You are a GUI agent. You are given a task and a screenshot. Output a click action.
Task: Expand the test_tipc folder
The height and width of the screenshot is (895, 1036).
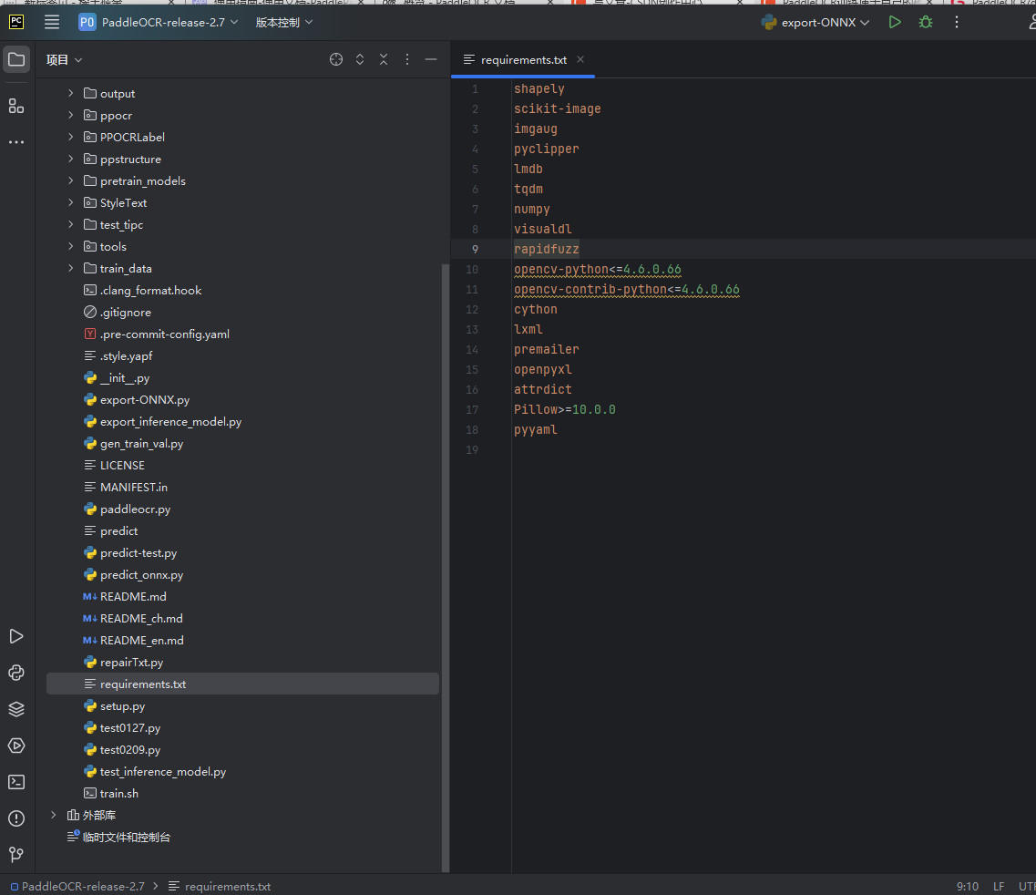[x=71, y=225]
